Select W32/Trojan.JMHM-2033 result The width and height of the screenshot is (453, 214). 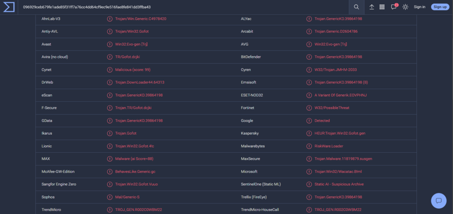pos(335,70)
